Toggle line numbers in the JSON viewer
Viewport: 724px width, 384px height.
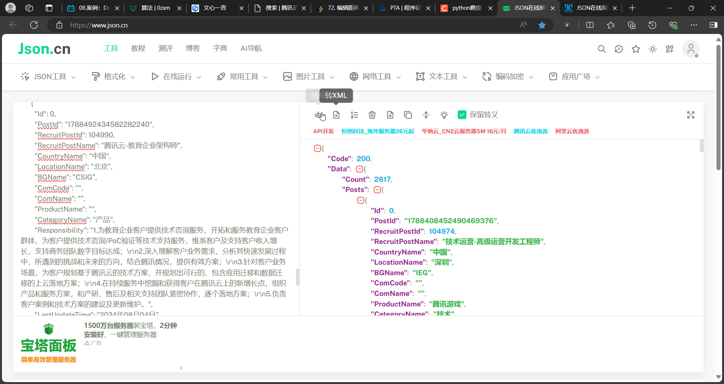[x=354, y=115]
